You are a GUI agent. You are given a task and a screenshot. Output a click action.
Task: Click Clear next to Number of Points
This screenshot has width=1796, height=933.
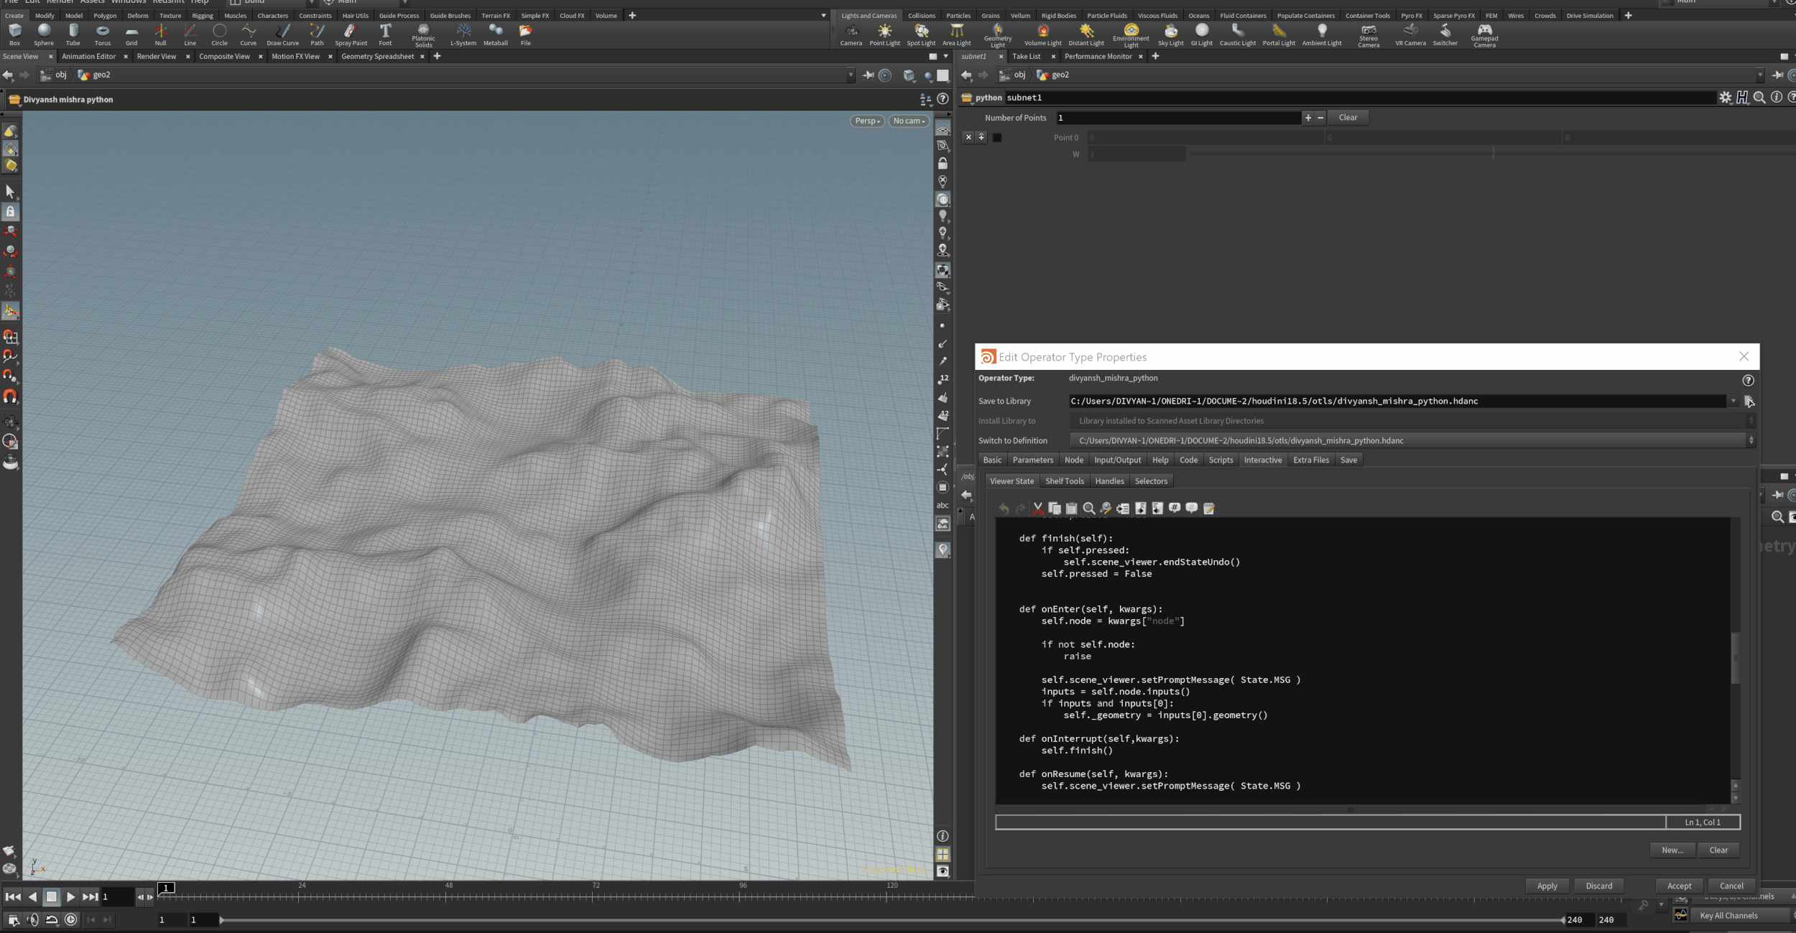[x=1348, y=118]
